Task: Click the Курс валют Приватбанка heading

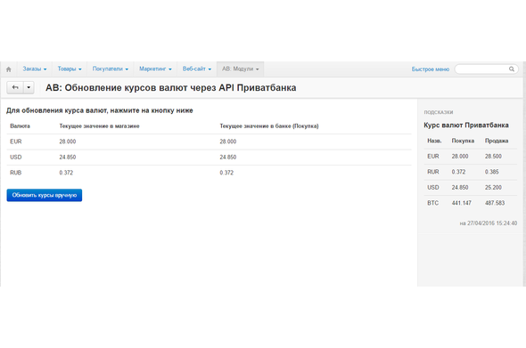Action: pos(466,125)
